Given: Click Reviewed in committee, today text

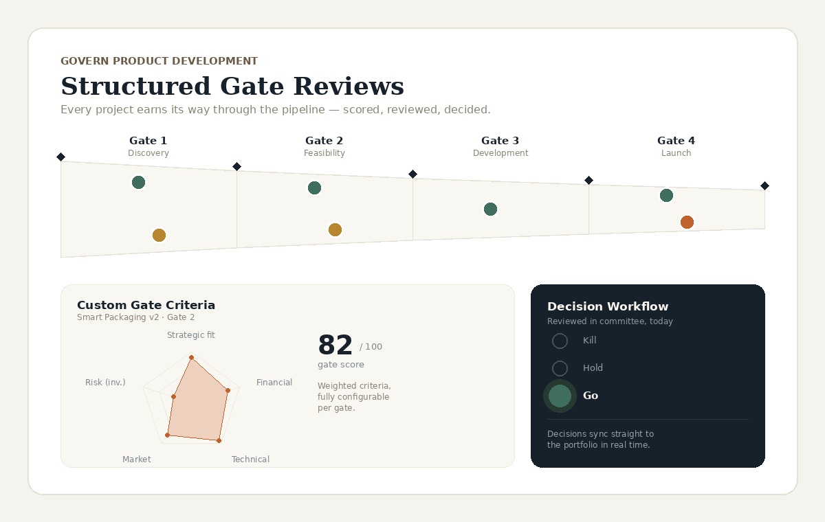Looking at the screenshot, I should coord(610,321).
